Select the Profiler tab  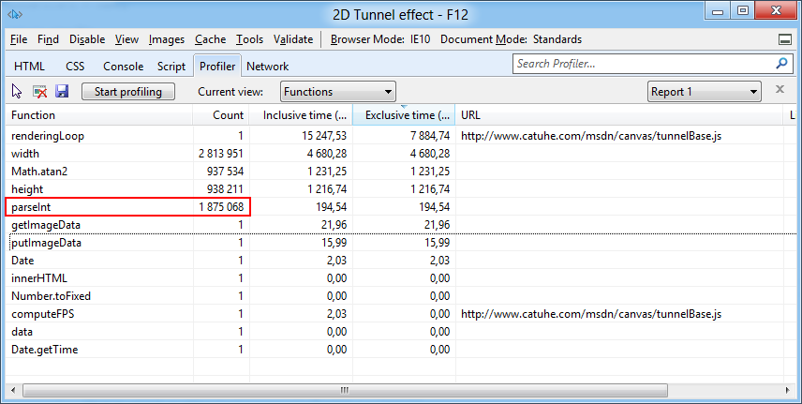click(217, 66)
